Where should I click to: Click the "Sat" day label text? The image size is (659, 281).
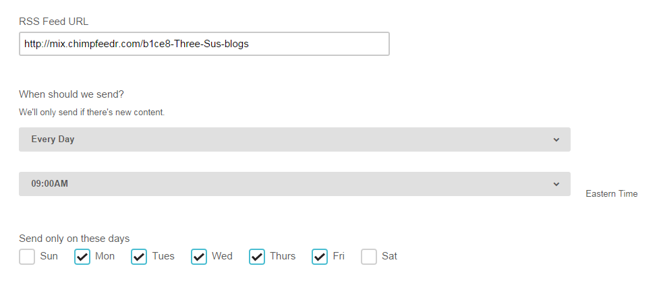tap(389, 256)
